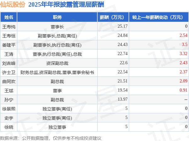Click 独立董事(离任) in 徐景熙's row
The image size is (189, 141).
point(57,109)
